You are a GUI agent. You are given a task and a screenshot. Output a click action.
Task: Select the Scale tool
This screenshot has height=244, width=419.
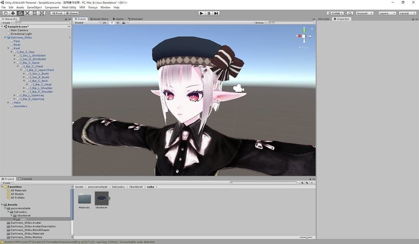(27, 13)
